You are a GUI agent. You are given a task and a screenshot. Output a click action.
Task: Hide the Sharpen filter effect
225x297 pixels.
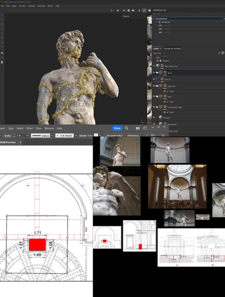tap(157, 61)
